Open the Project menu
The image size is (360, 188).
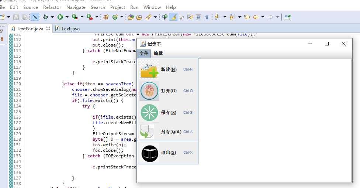pyautogui.click(x=118, y=7)
